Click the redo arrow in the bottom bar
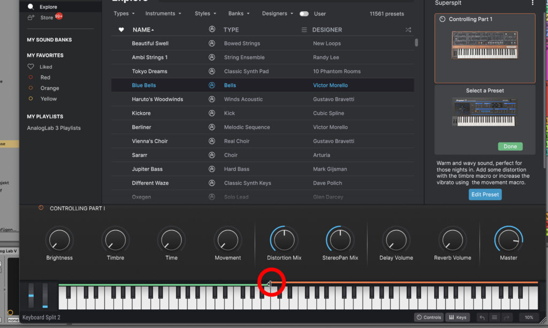The image size is (548, 328). click(x=506, y=317)
